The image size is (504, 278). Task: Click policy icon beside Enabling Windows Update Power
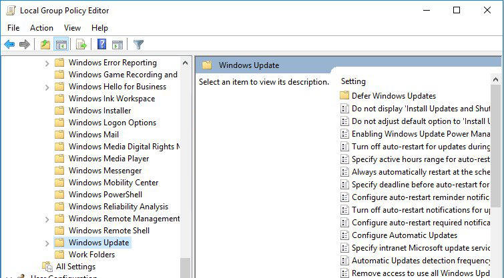pos(344,133)
